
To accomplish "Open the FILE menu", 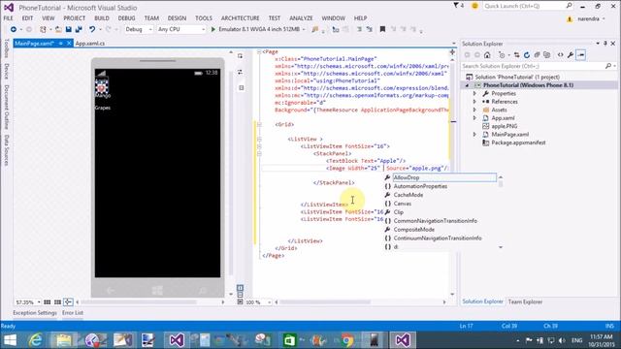I will pos(9,18).
